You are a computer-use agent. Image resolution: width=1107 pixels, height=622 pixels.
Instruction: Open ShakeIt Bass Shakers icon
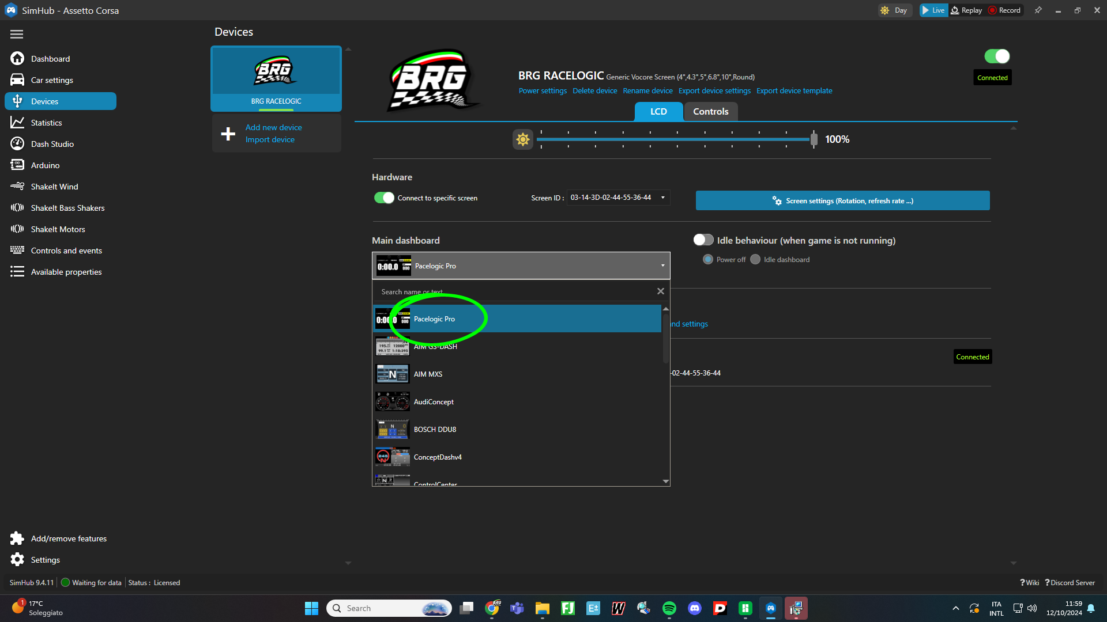pyautogui.click(x=17, y=208)
